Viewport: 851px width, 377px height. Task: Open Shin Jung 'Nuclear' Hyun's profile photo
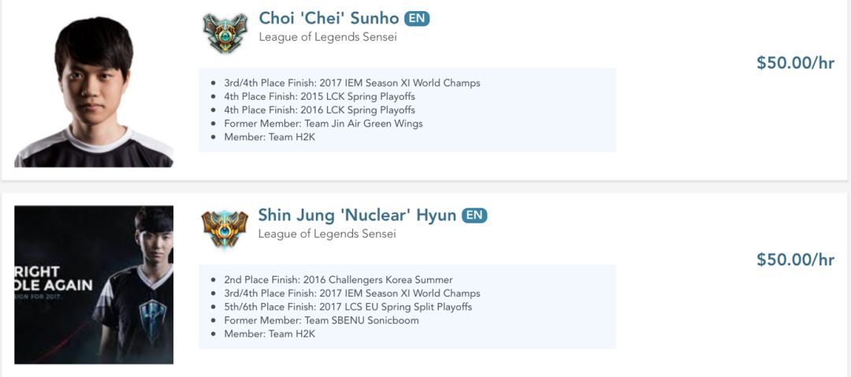click(94, 284)
